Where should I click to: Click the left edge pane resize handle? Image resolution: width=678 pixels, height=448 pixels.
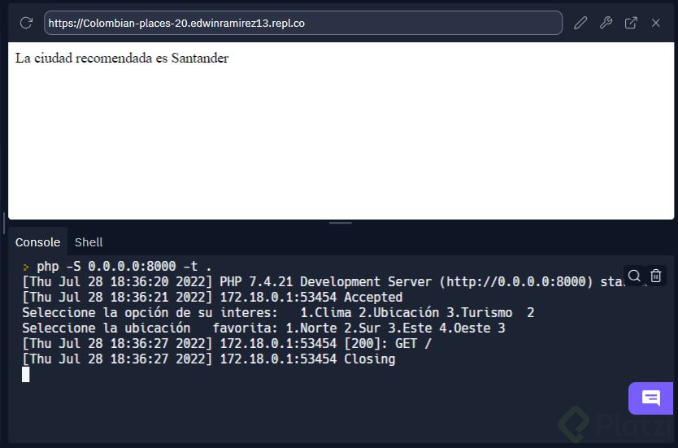click(x=4, y=223)
